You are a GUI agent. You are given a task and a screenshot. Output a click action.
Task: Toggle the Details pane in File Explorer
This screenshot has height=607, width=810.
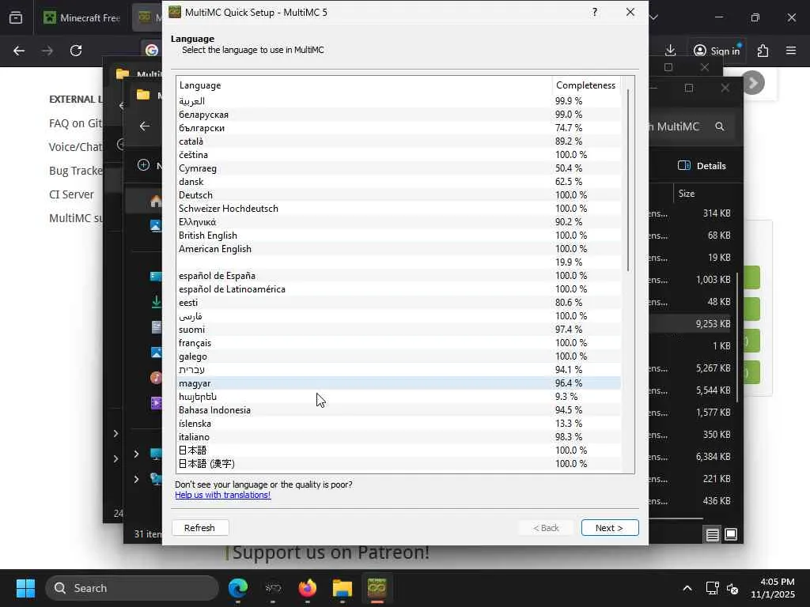(702, 166)
